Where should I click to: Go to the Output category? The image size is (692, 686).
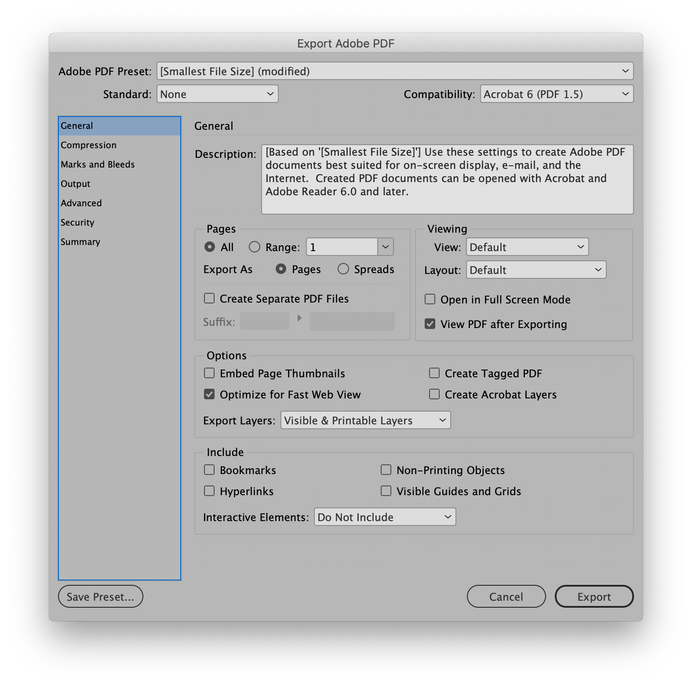pyautogui.click(x=120, y=184)
